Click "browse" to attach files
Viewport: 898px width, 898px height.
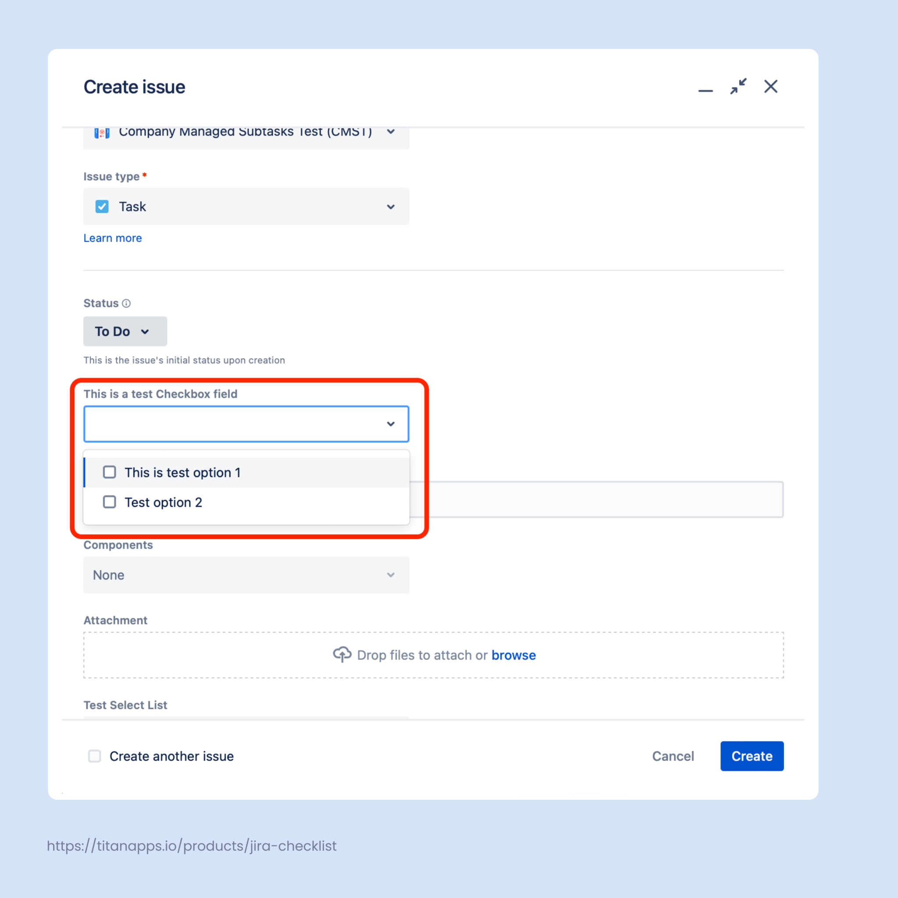pos(513,655)
